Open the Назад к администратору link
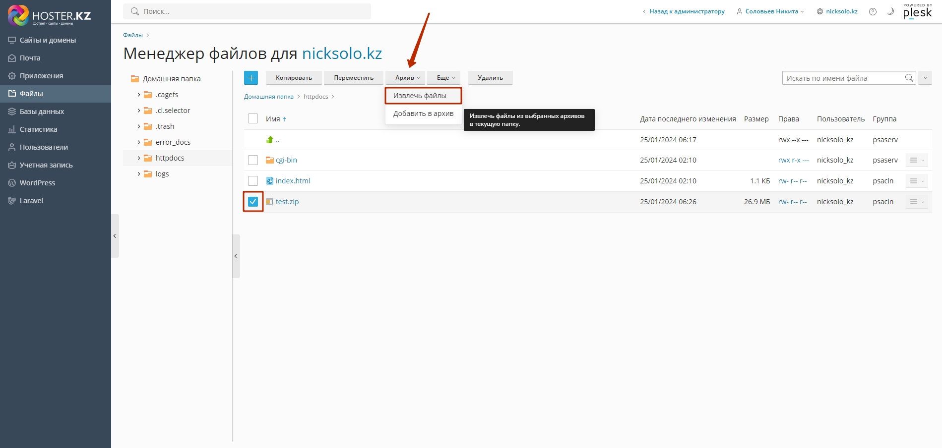This screenshot has height=448, width=942. click(687, 11)
